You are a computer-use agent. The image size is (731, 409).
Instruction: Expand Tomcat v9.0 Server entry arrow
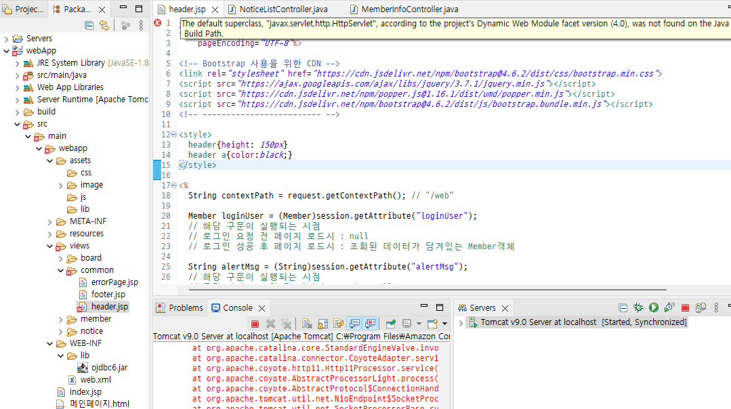pos(461,322)
